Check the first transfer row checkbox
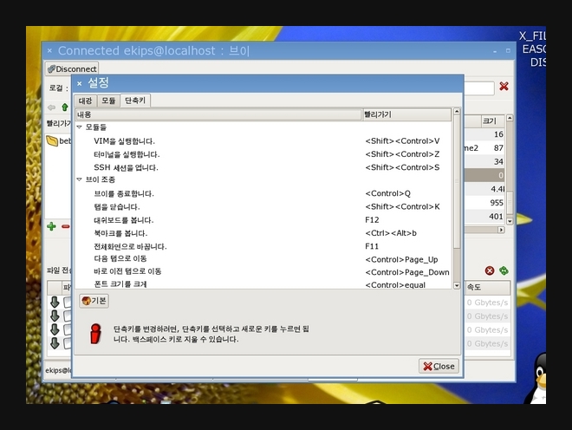The image size is (572, 430). pos(68,303)
